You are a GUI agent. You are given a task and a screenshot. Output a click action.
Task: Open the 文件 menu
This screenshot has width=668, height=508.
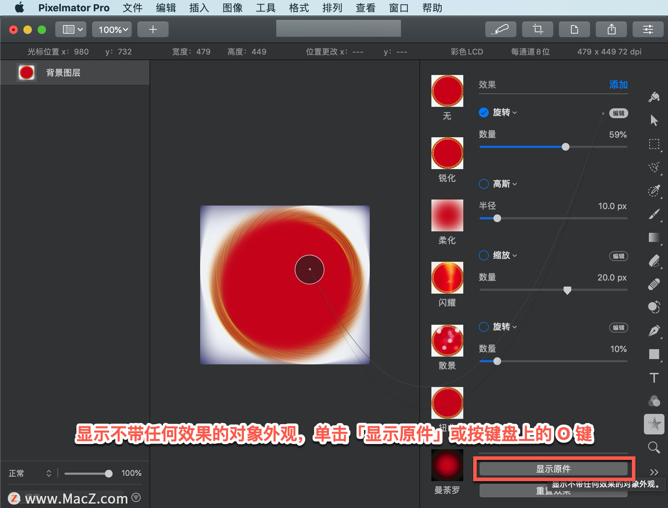[132, 8]
